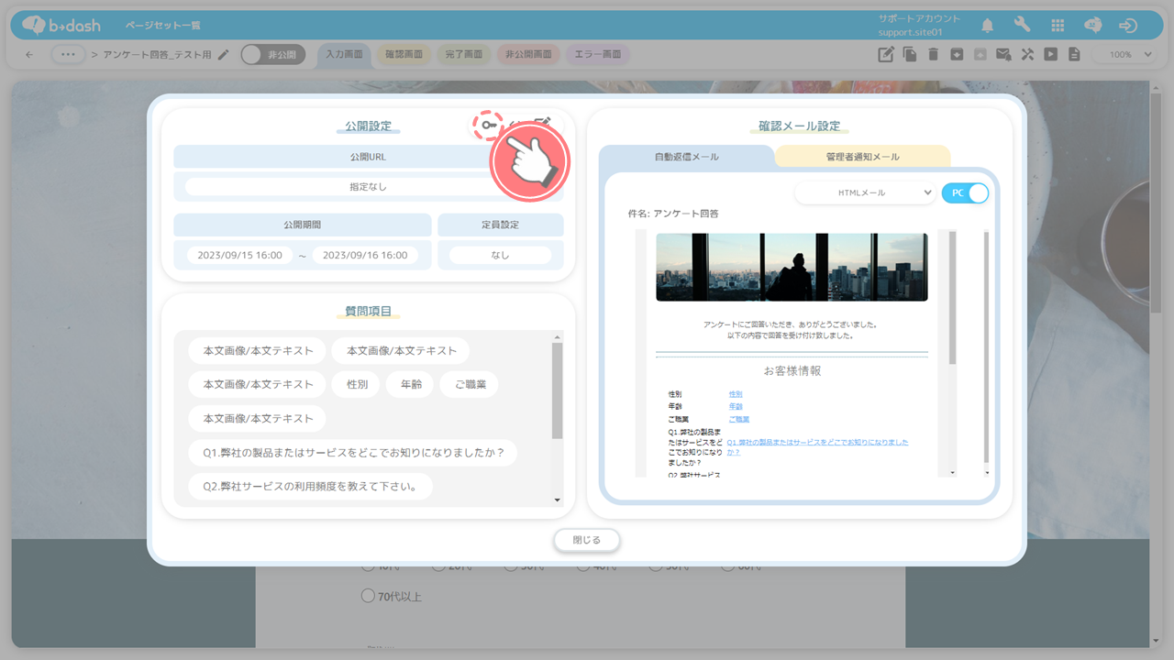Viewport: 1174px width, 660px height.
Task: Click the 2023/09/15 16:00 start date field
Action: click(x=239, y=255)
